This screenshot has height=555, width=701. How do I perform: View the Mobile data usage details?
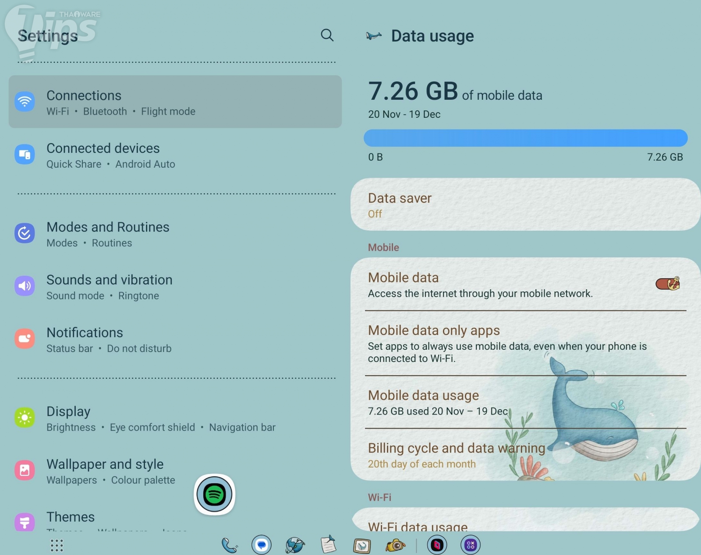point(525,402)
